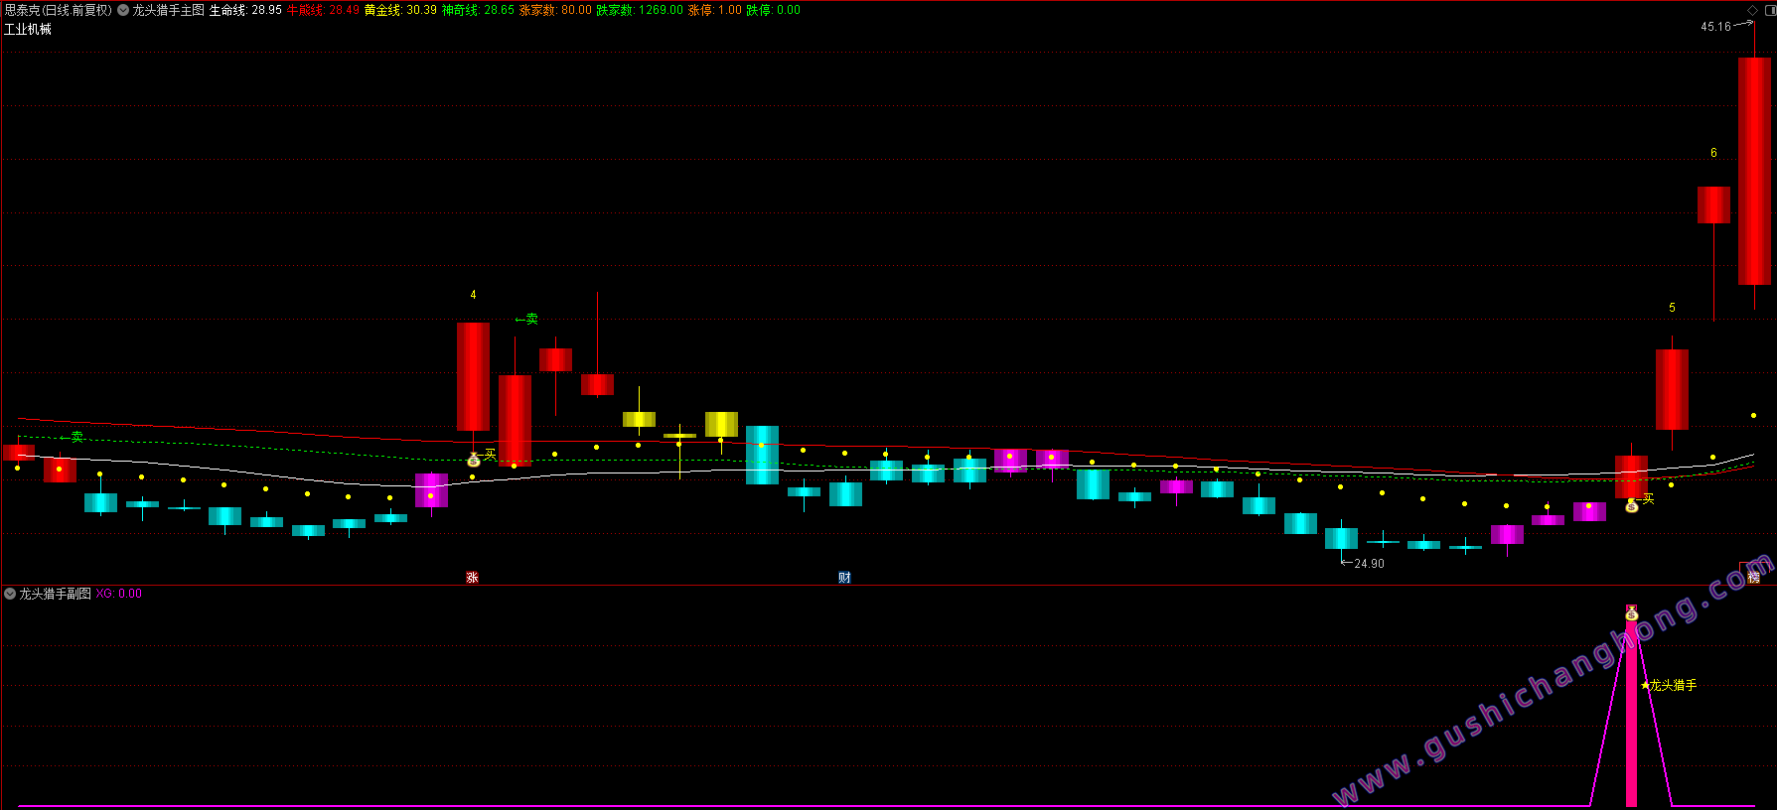This screenshot has width=1777, height=810.
Task: Click the yellow number 4 above red candle
Action: point(473,295)
